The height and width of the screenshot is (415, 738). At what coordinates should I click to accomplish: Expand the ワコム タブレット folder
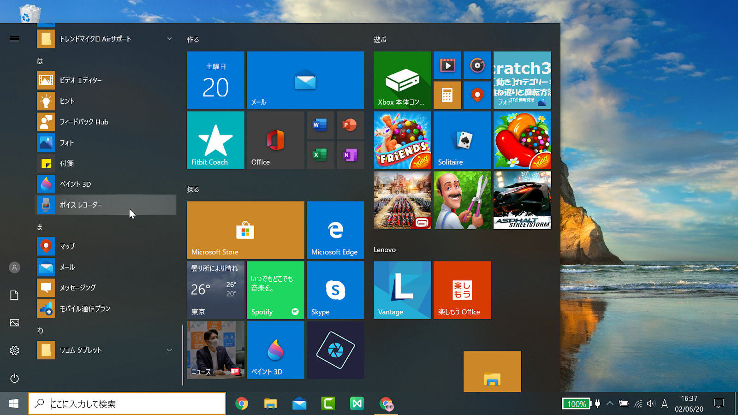[x=106, y=350]
